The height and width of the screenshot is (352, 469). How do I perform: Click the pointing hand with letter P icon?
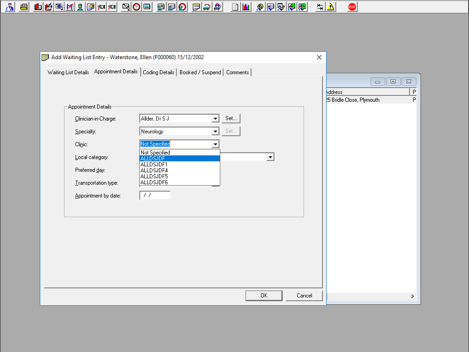[112, 7]
